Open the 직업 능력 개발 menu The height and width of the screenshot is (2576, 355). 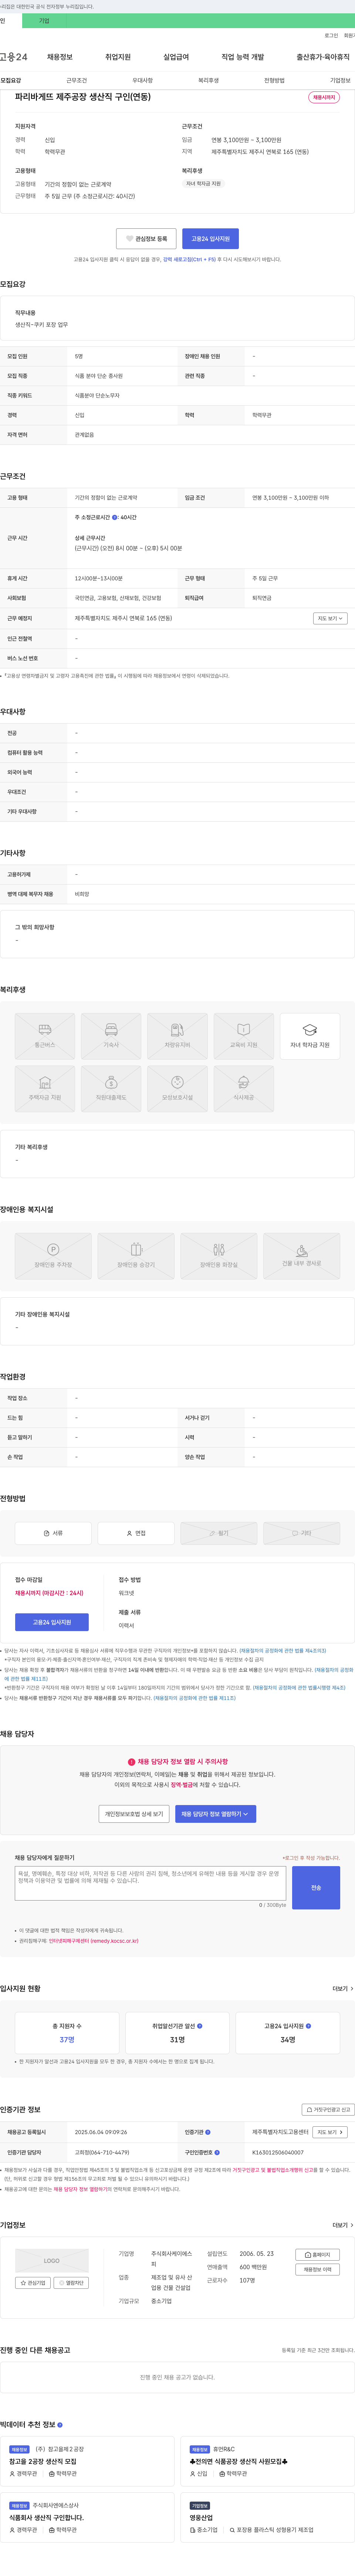tap(243, 57)
